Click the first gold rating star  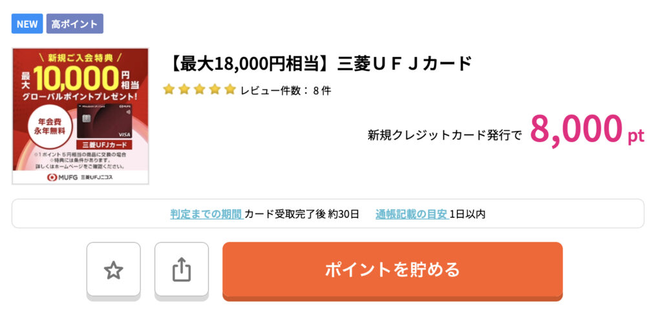pos(169,90)
